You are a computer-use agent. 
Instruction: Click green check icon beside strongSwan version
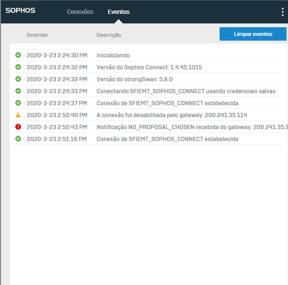coord(18,79)
